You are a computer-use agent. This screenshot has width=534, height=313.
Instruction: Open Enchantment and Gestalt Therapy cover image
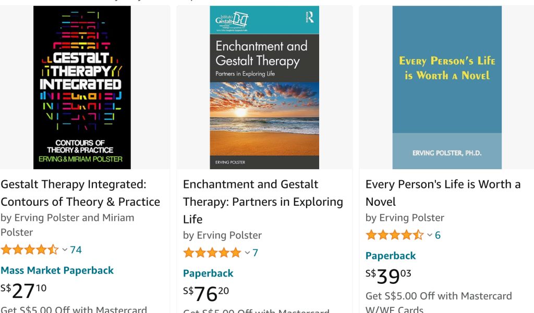pos(264,87)
